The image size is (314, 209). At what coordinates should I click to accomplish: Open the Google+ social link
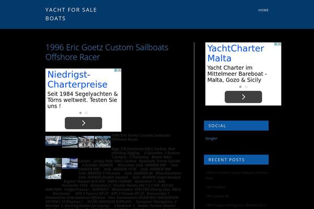211,138
